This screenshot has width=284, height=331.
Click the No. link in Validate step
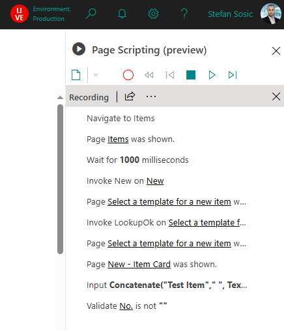(126, 306)
